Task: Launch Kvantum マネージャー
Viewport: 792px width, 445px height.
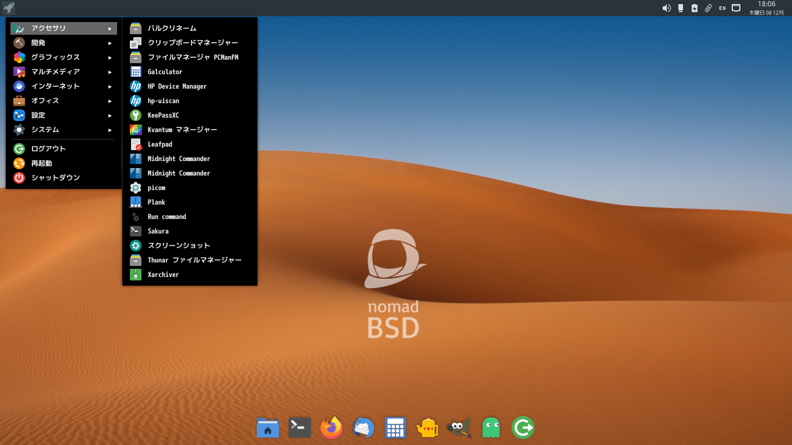Action: [x=190, y=130]
